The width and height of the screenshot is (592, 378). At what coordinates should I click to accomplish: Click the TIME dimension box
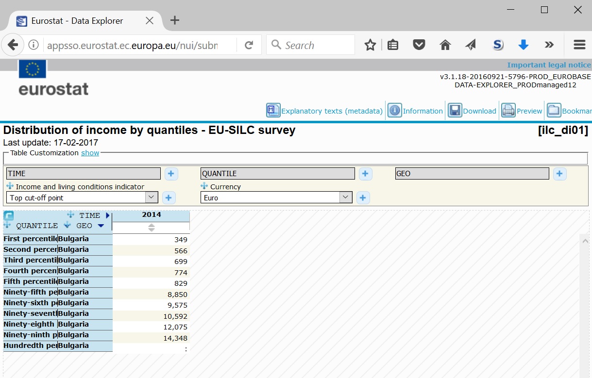coord(83,173)
